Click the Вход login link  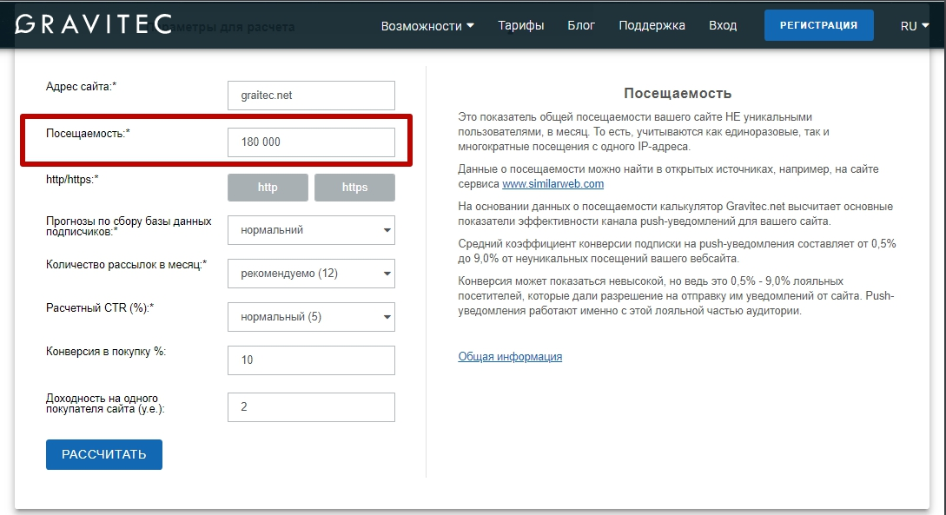tap(723, 25)
